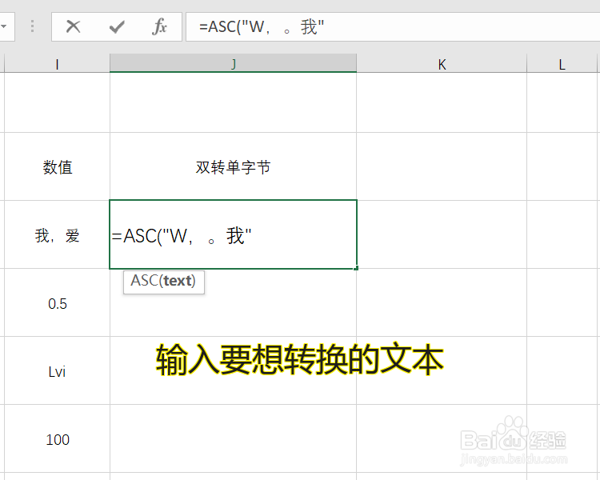This screenshot has height=480, width=600.
Task: Cancel the formula entry with X icon
Action: (73, 26)
